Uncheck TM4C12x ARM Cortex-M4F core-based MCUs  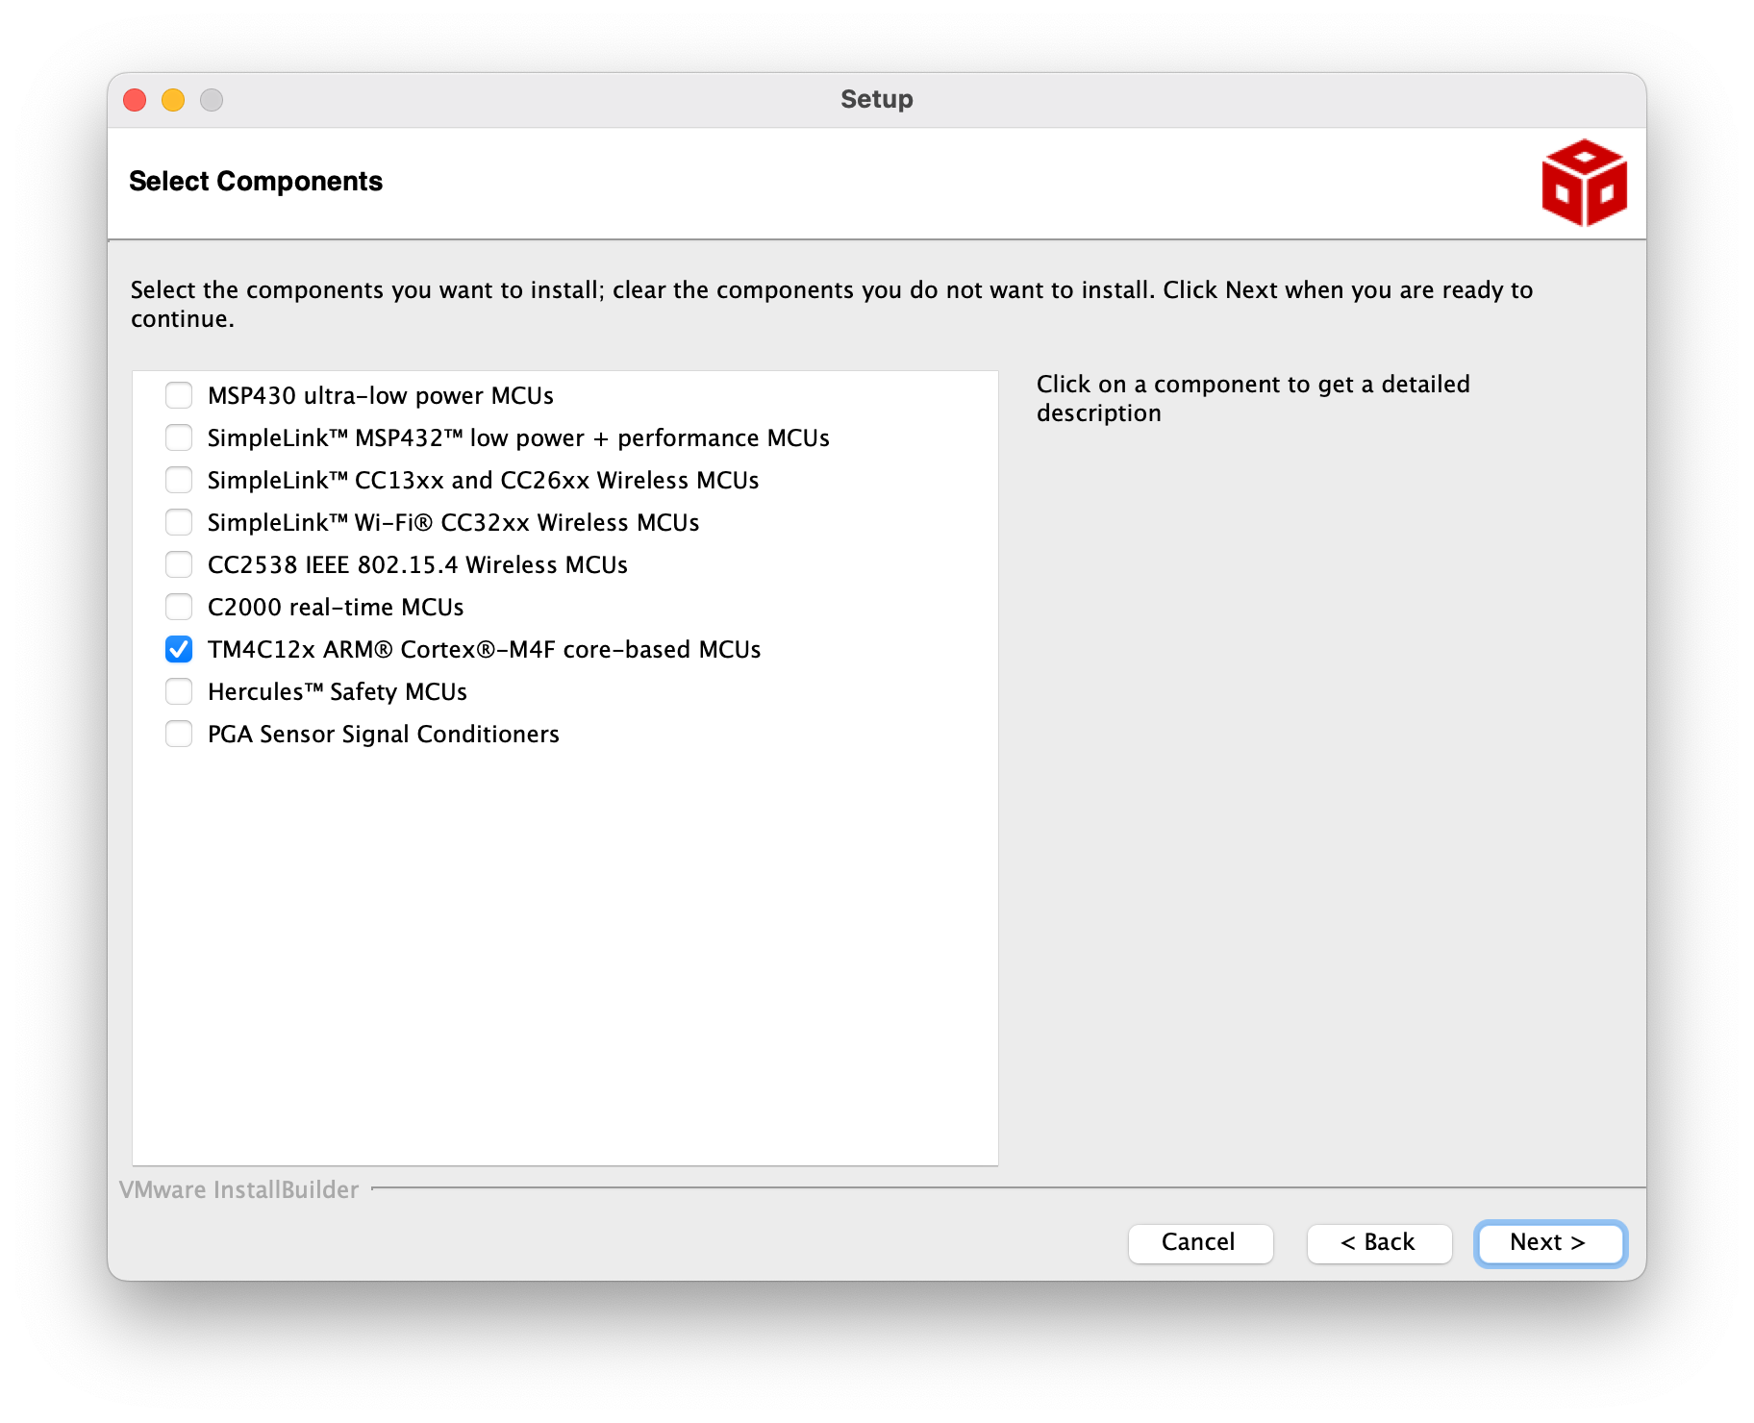pyautogui.click(x=179, y=649)
